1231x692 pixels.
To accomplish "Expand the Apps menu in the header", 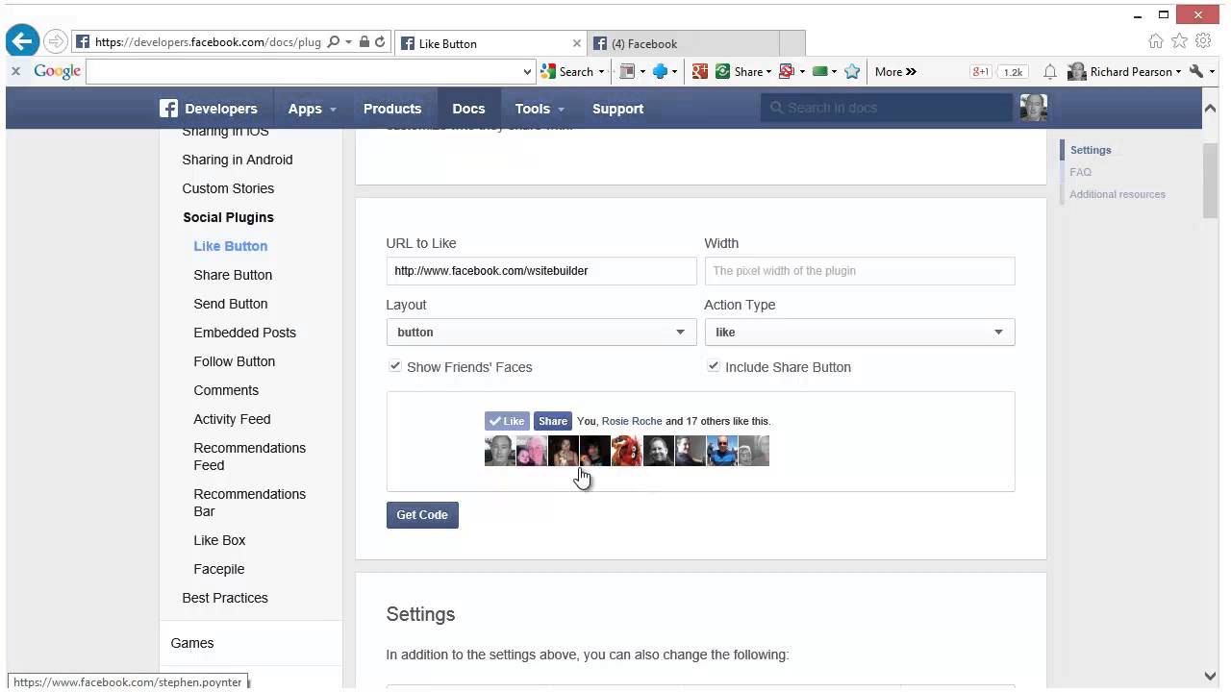I will pyautogui.click(x=312, y=109).
